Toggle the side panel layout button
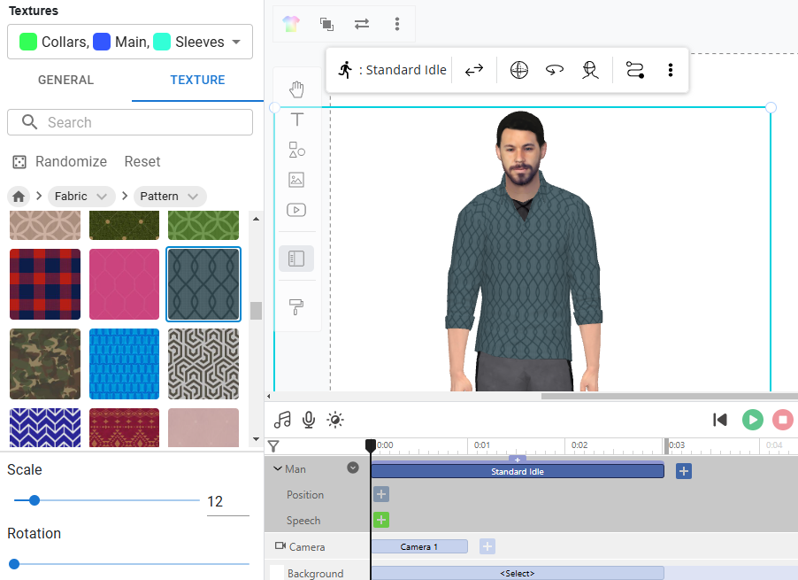The width and height of the screenshot is (798, 580). 296,259
